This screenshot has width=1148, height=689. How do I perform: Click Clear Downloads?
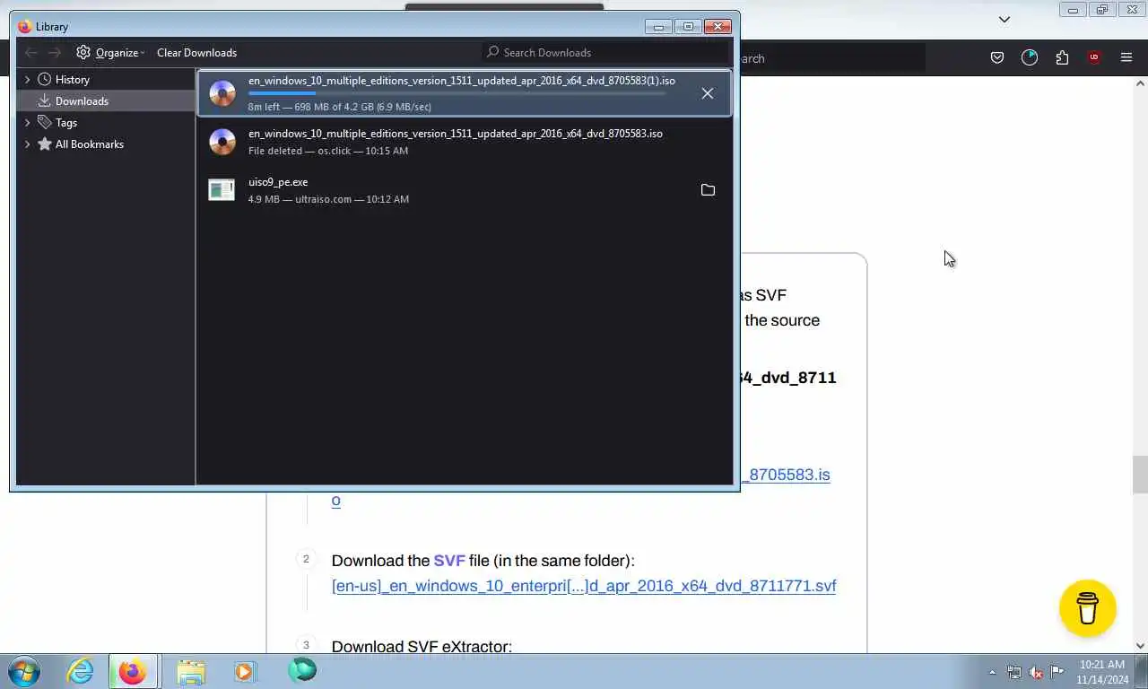tap(196, 53)
